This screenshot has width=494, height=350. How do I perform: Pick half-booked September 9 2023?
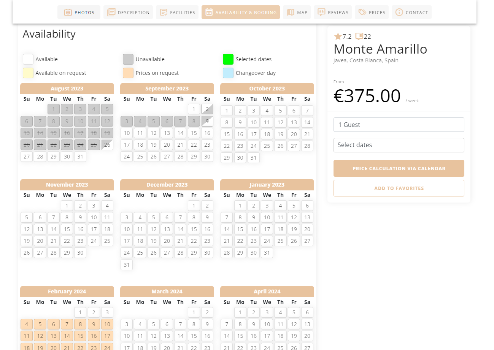point(207,121)
